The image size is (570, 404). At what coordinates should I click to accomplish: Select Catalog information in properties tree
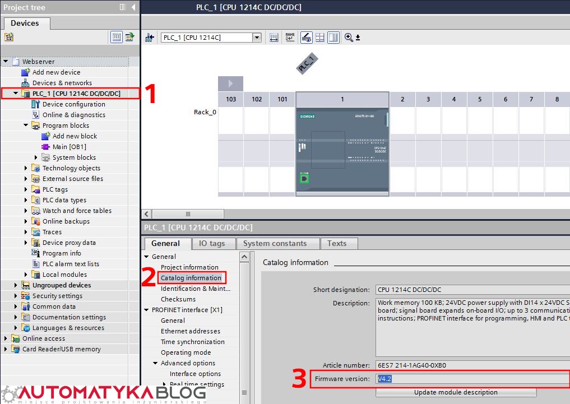(191, 277)
